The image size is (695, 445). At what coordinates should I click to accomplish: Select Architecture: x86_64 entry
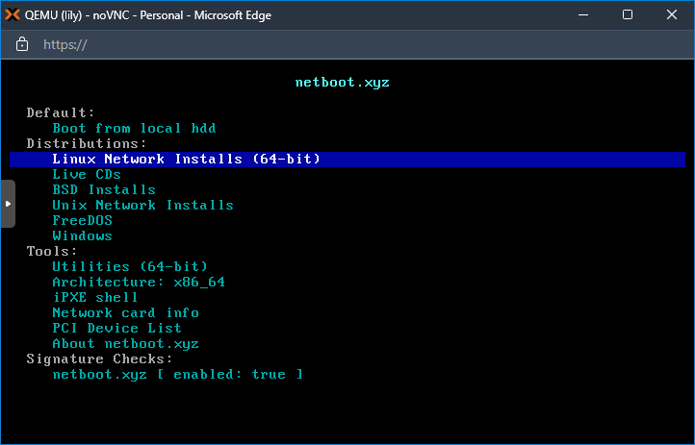point(139,282)
